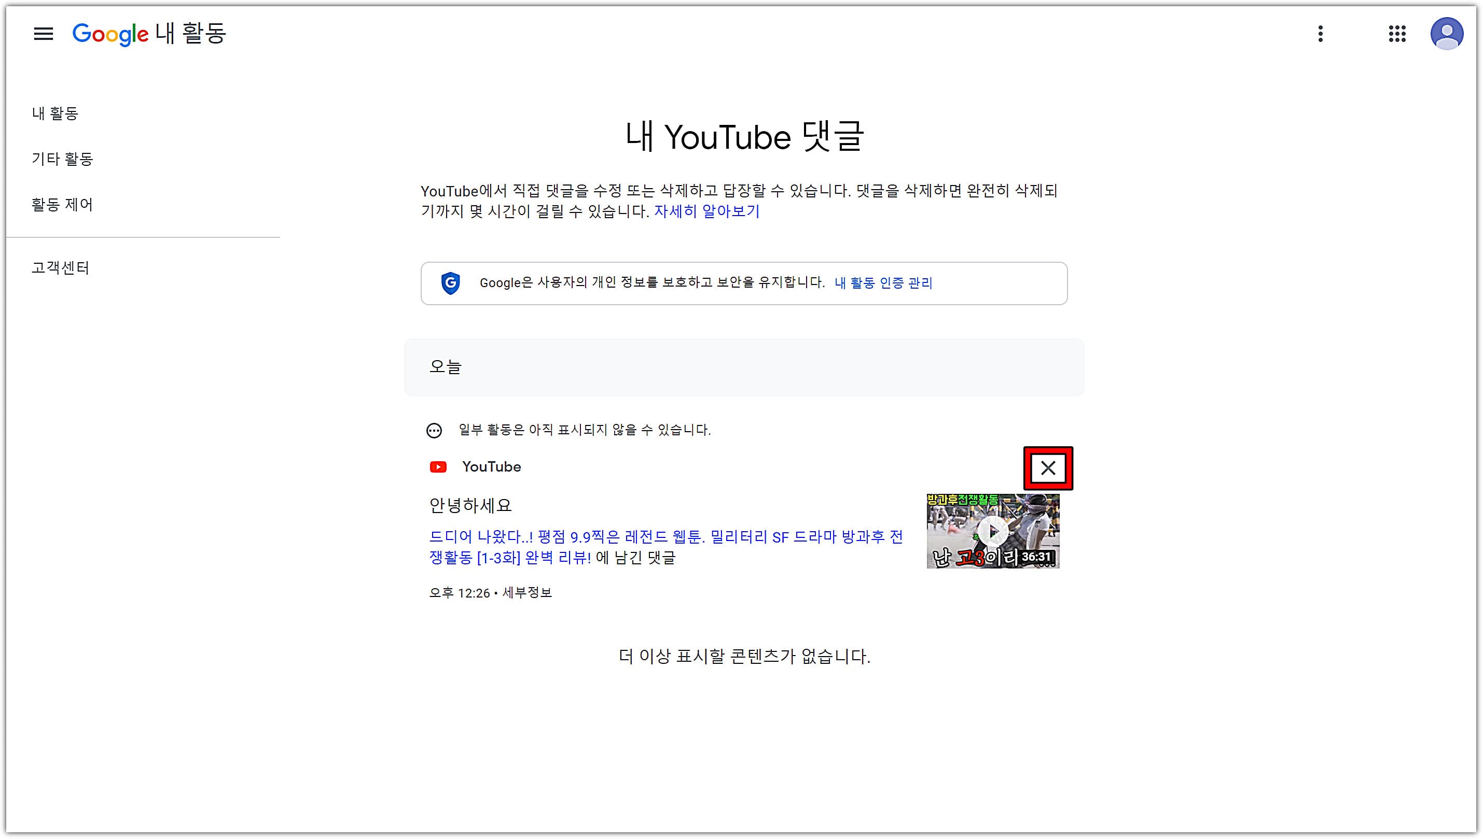The image size is (1483, 839).
Task: Click the red YouTube icon
Action: tap(438, 467)
